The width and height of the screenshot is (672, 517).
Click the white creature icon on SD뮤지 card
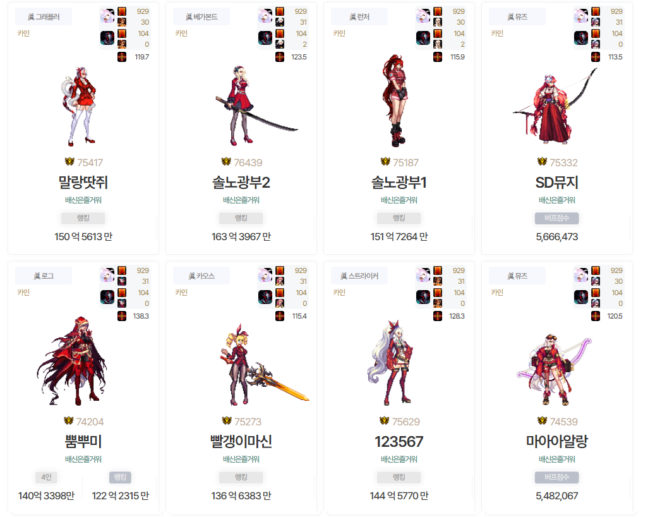click(x=580, y=16)
